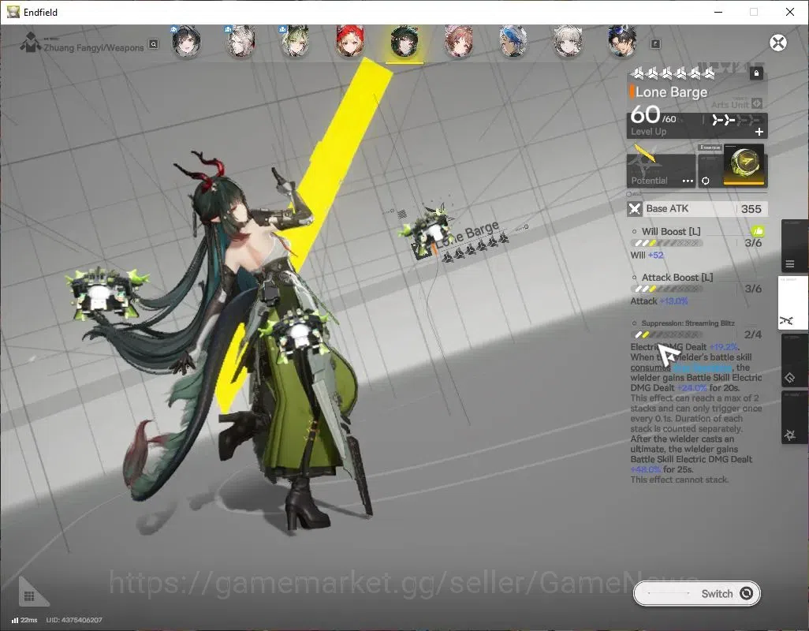The height and width of the screenshot is (631, 809).
Task: Click the Lone Barge weapon name heading
Action: (671, 91)
